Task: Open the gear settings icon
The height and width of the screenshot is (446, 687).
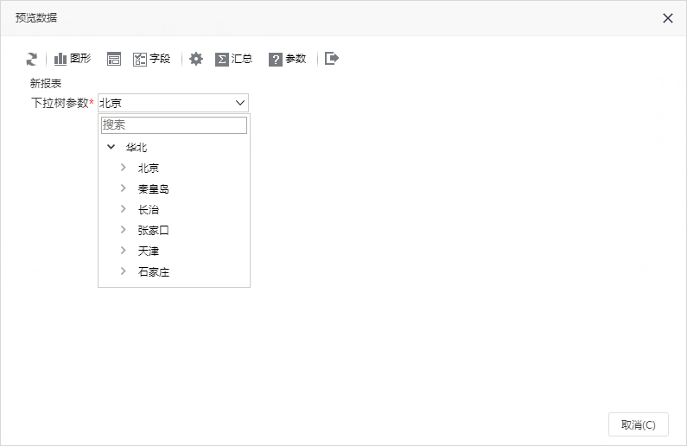Action: point(196,59)
